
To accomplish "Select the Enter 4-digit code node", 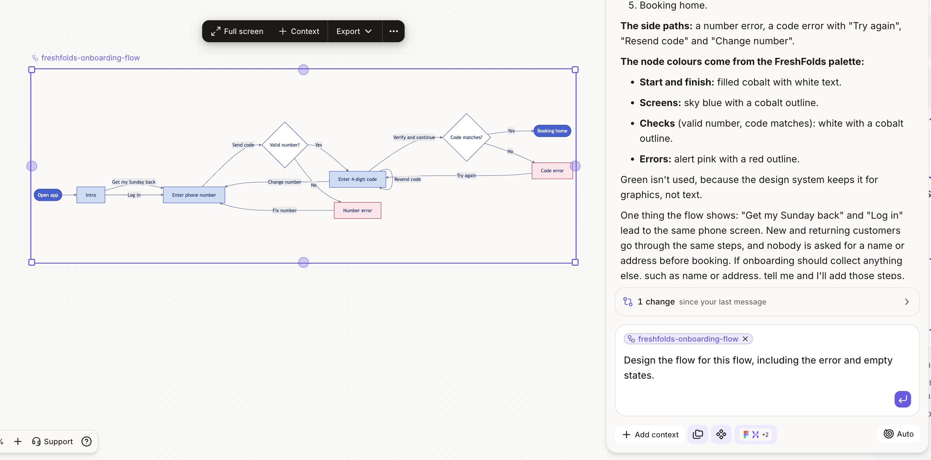I will (x=357, y=179).
